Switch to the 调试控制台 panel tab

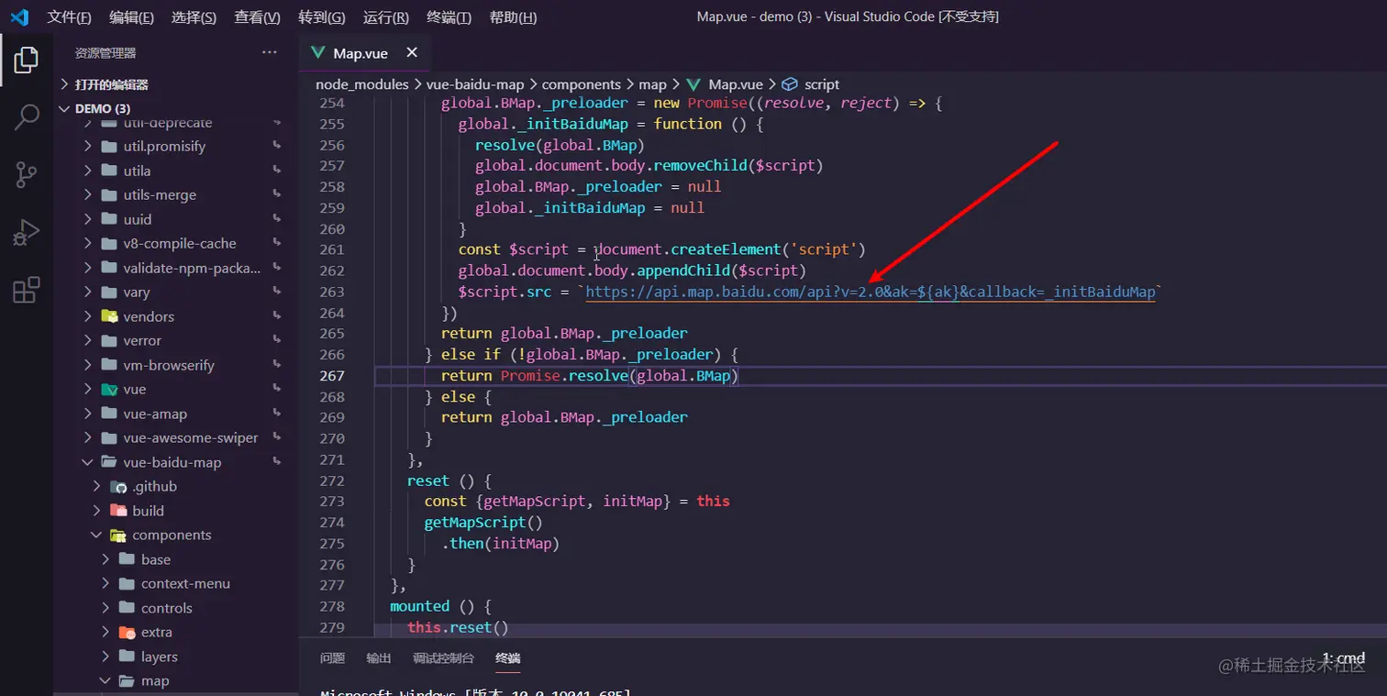coord(444,657)
